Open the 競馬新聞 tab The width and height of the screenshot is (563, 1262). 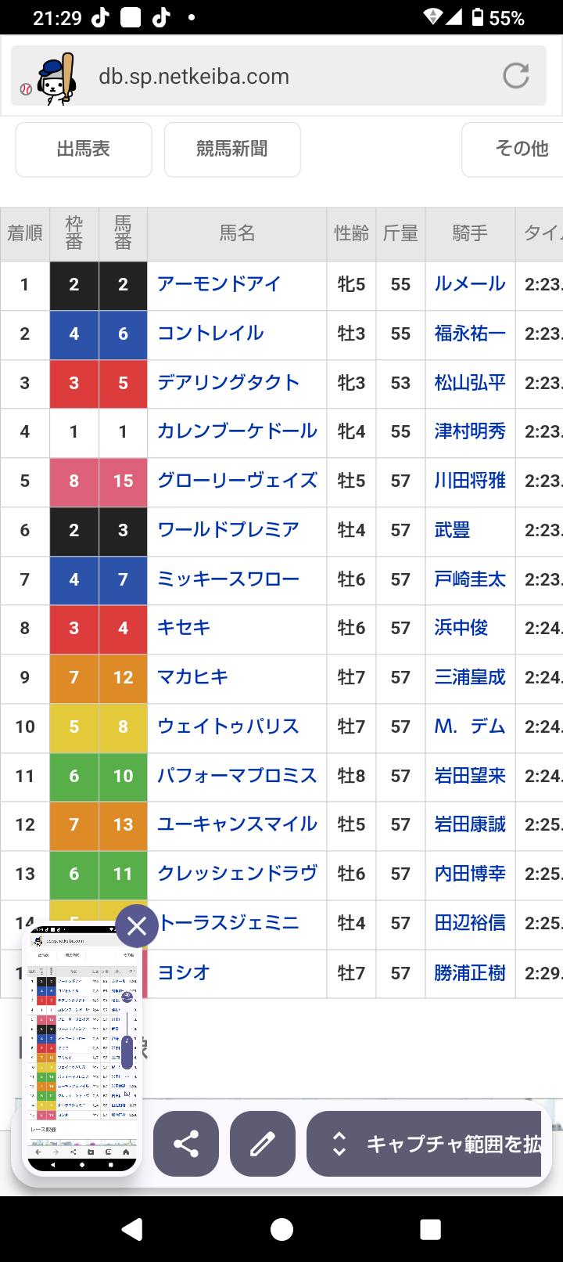coord(232,149)
